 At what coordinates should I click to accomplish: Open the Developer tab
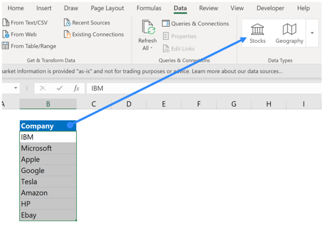coord(270,8)
